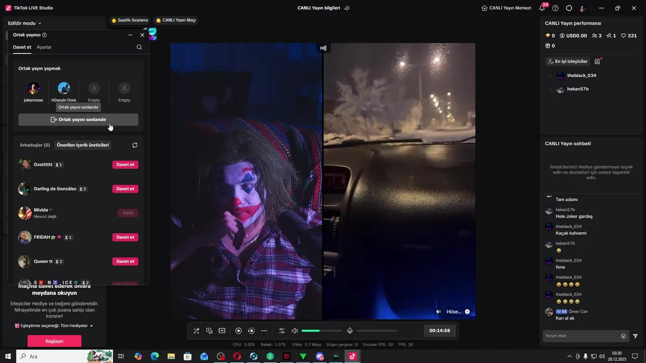This screenshot has height=363, width=646.
Task: Open the Windows Start menu
Action: click(x=8, y=356)
